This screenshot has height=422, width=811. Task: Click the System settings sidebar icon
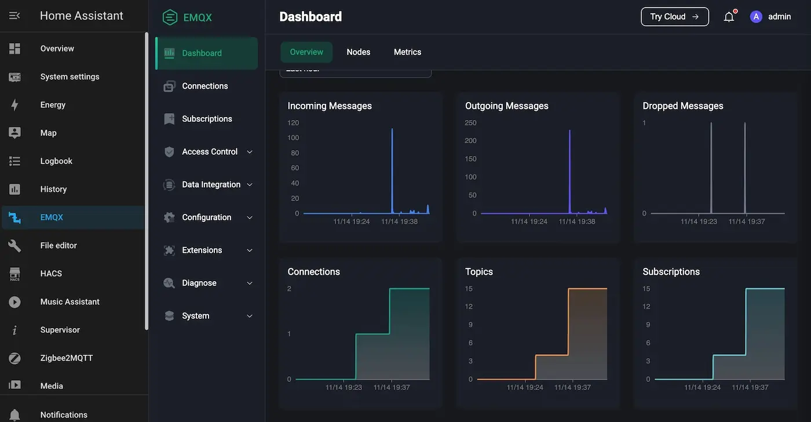tap(14, 77)
